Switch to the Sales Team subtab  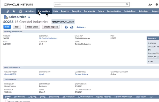[141, 97]
